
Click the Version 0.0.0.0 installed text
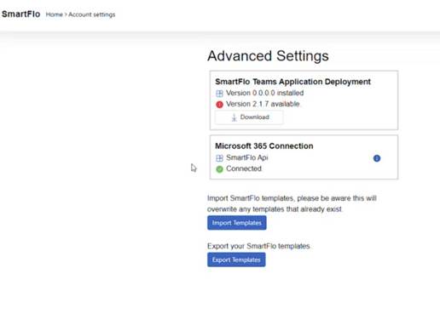(x=264, y=93)
